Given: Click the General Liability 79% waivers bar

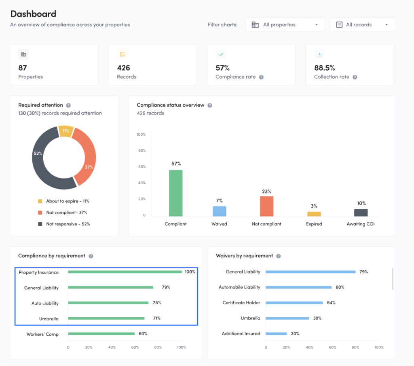Looking at the screenshot, I should point(310,272).
